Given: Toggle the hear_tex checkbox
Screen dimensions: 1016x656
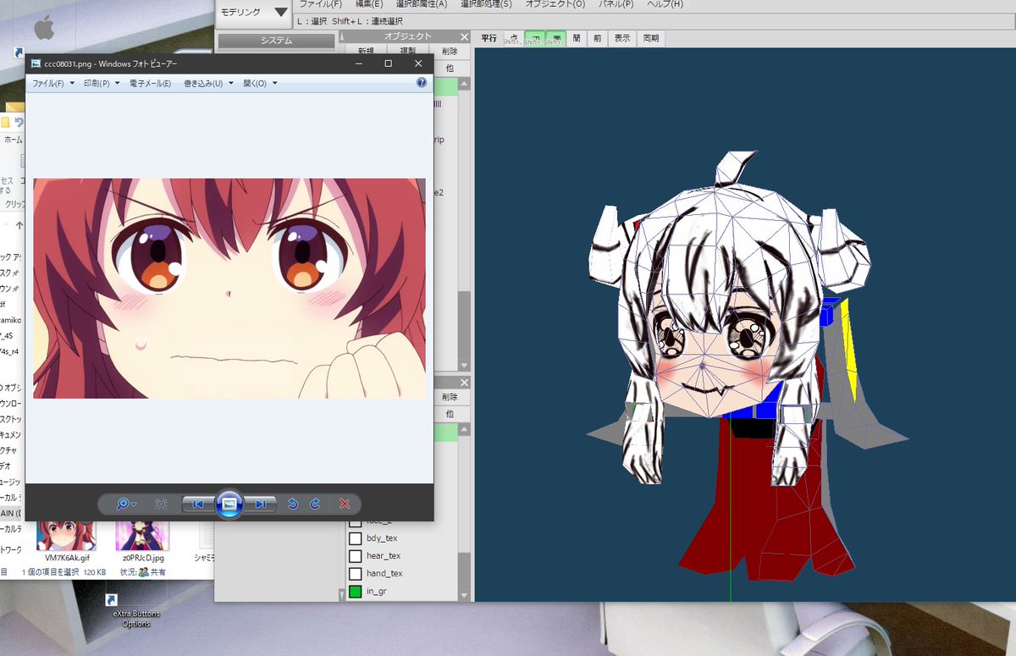Looking at the screenshot, I should [x=356, y=556].
